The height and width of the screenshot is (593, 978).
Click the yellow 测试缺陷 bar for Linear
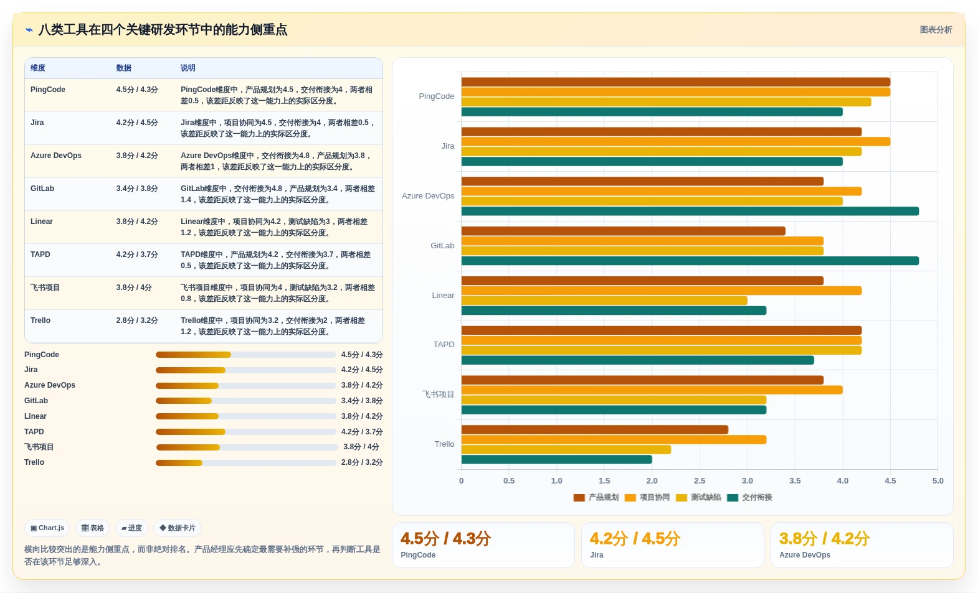[x=604, y=301]
